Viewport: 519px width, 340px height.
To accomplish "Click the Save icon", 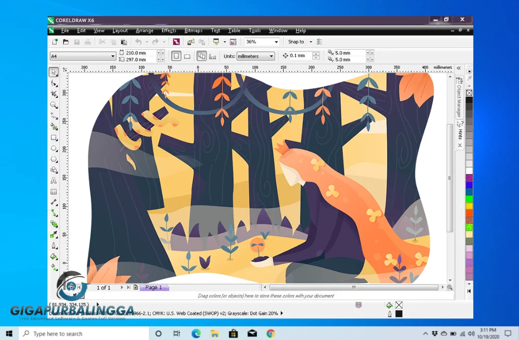I will pyautogui.click(x=77, y=42).
